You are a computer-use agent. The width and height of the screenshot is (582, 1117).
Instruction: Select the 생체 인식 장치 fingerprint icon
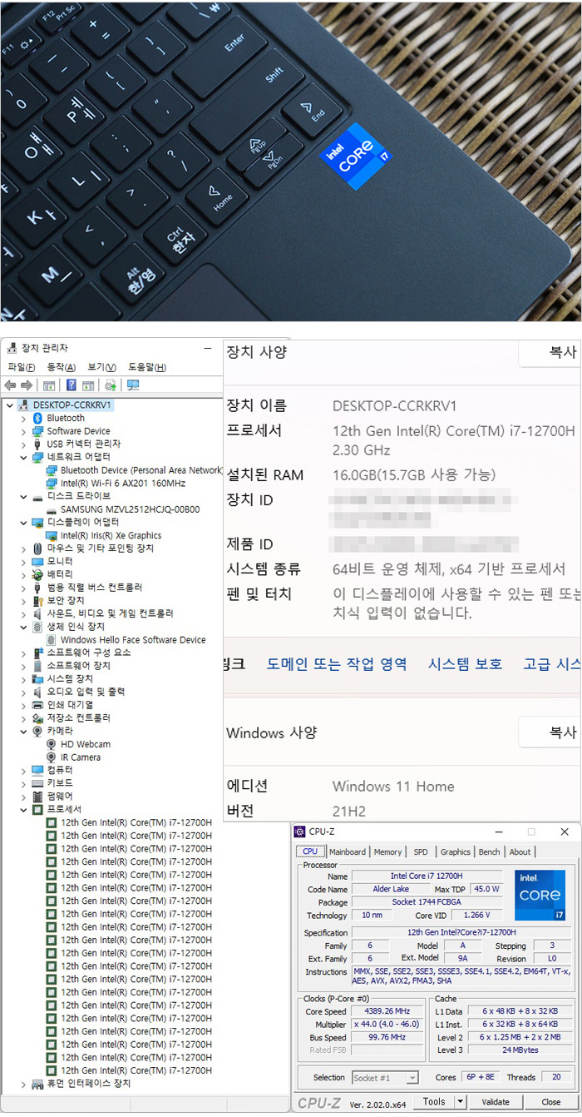tap(37, 626)
